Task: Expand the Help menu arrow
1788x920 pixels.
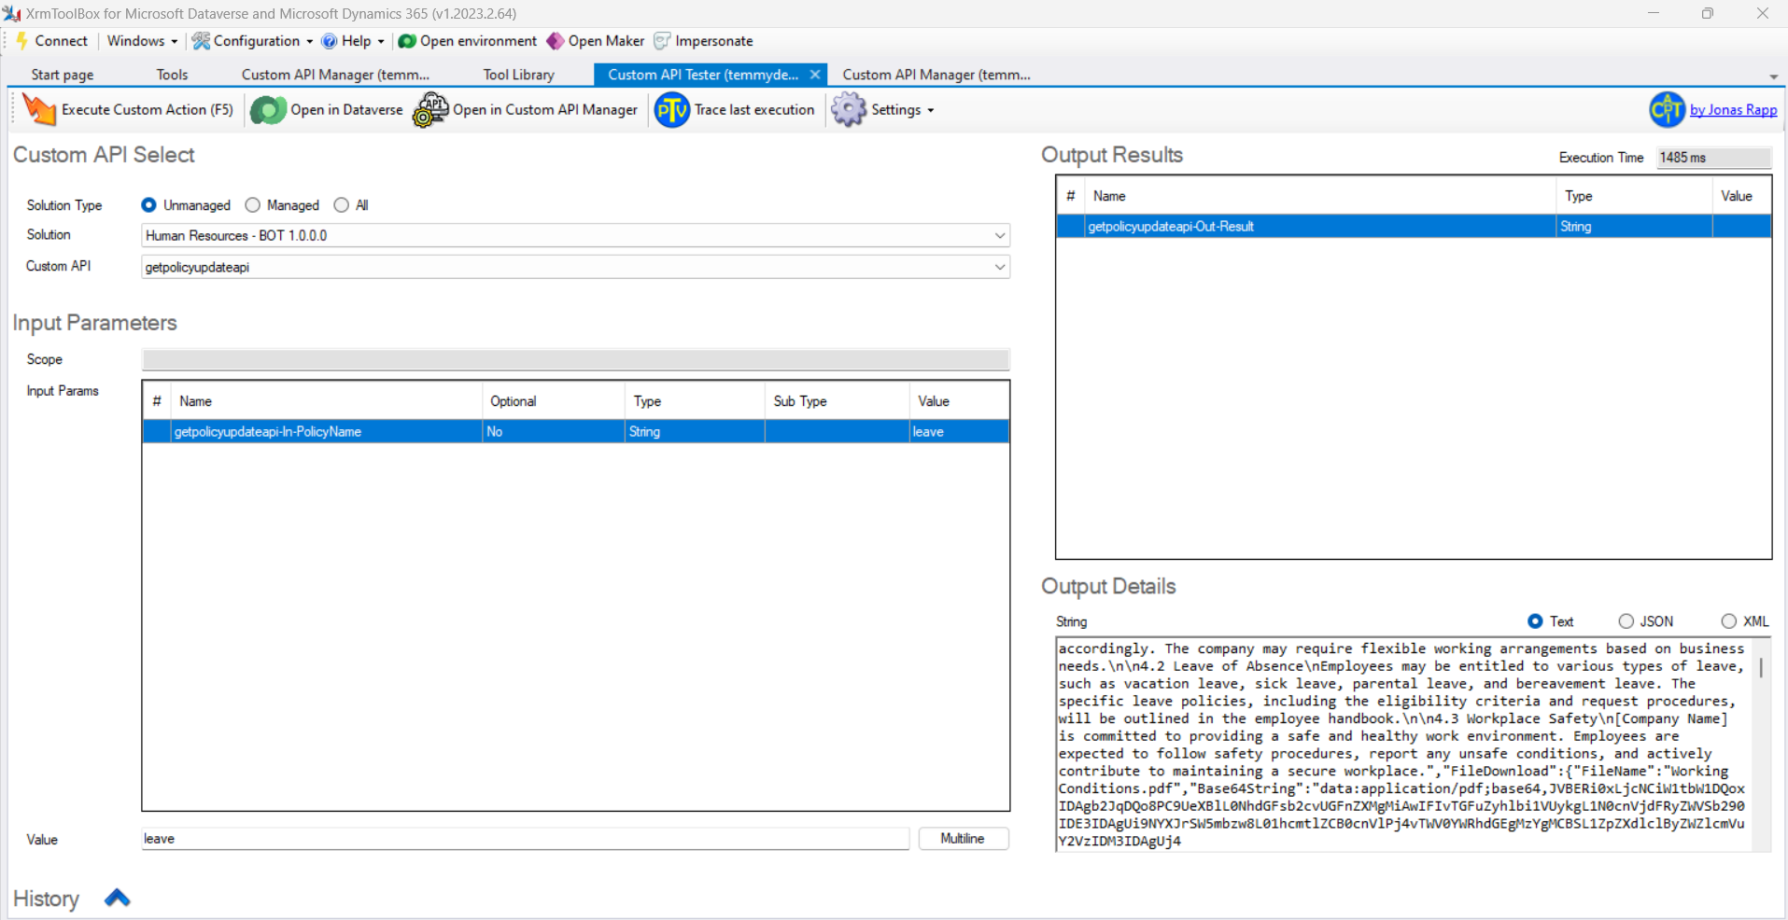Action: [x=381, y=41]
